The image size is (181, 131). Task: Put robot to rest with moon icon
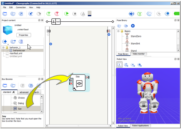click(159, 14)
